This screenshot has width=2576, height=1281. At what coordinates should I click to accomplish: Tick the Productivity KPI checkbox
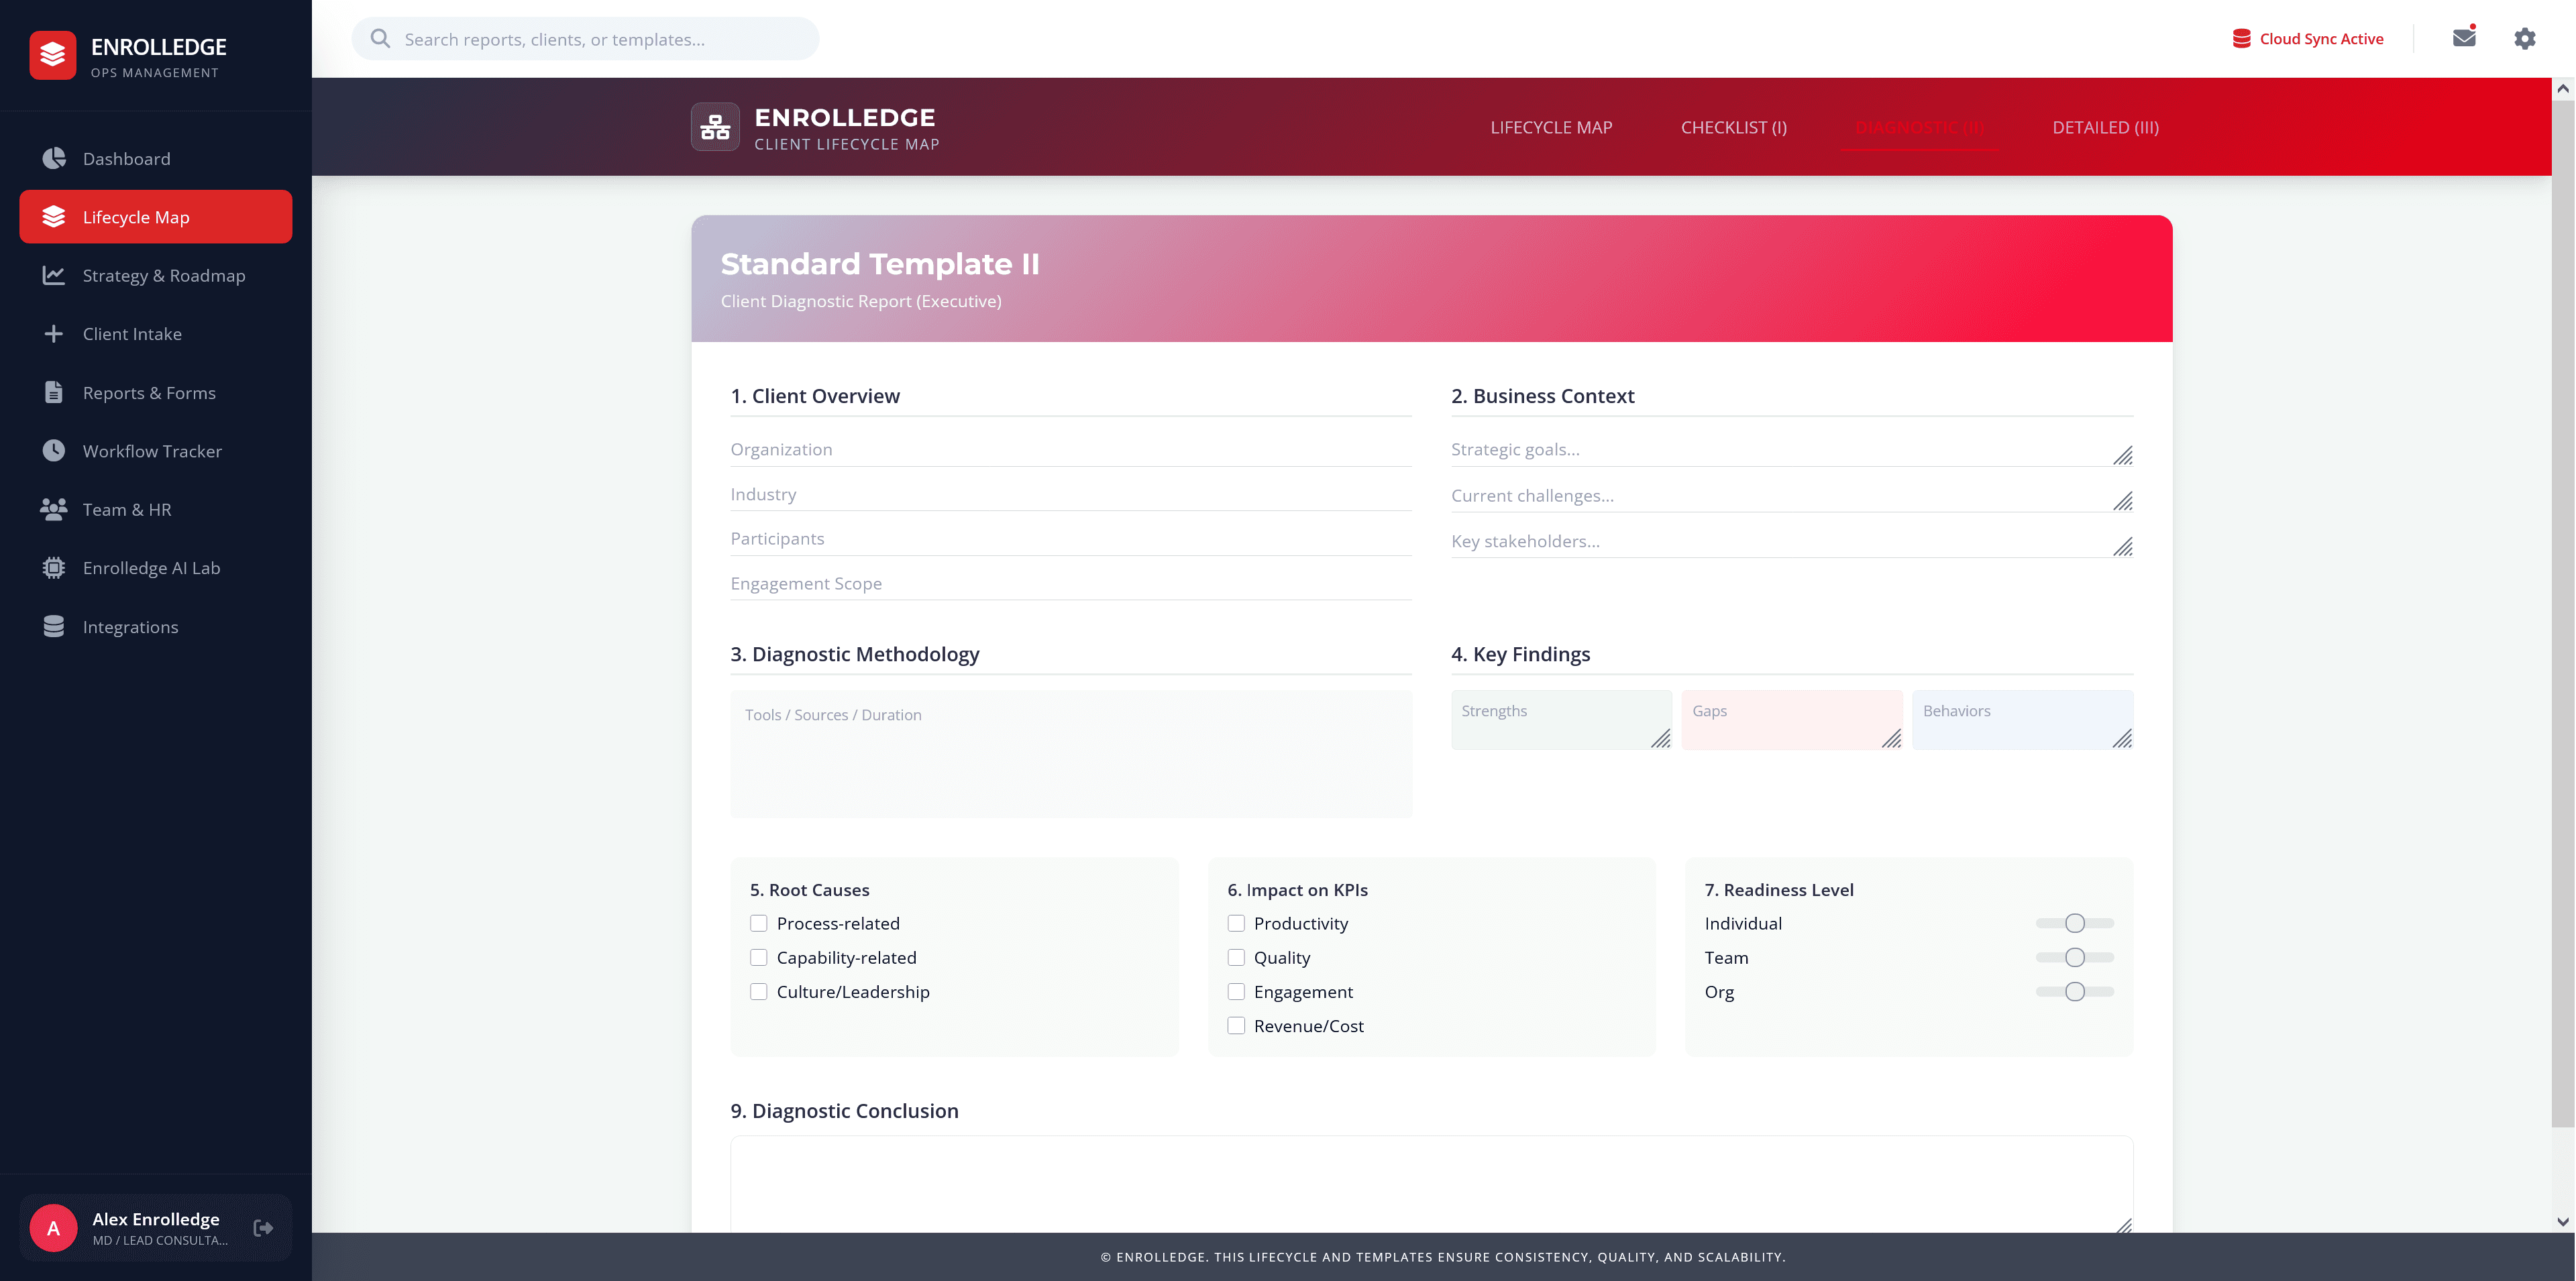1236,923
